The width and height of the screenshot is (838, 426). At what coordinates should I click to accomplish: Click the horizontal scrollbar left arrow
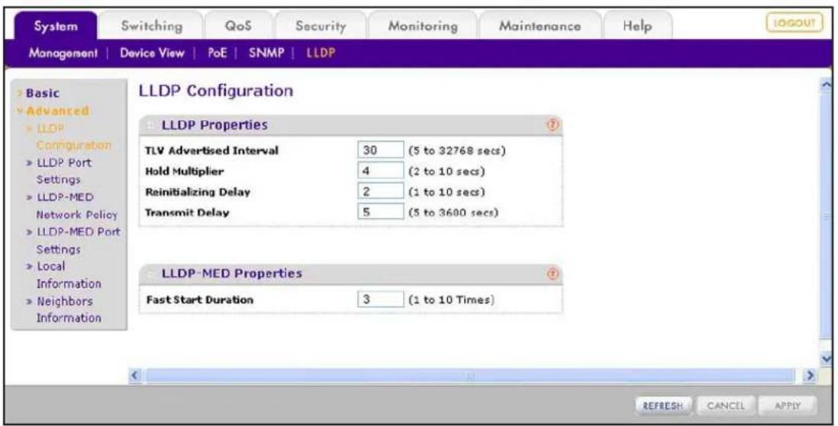tap(136, 376)
